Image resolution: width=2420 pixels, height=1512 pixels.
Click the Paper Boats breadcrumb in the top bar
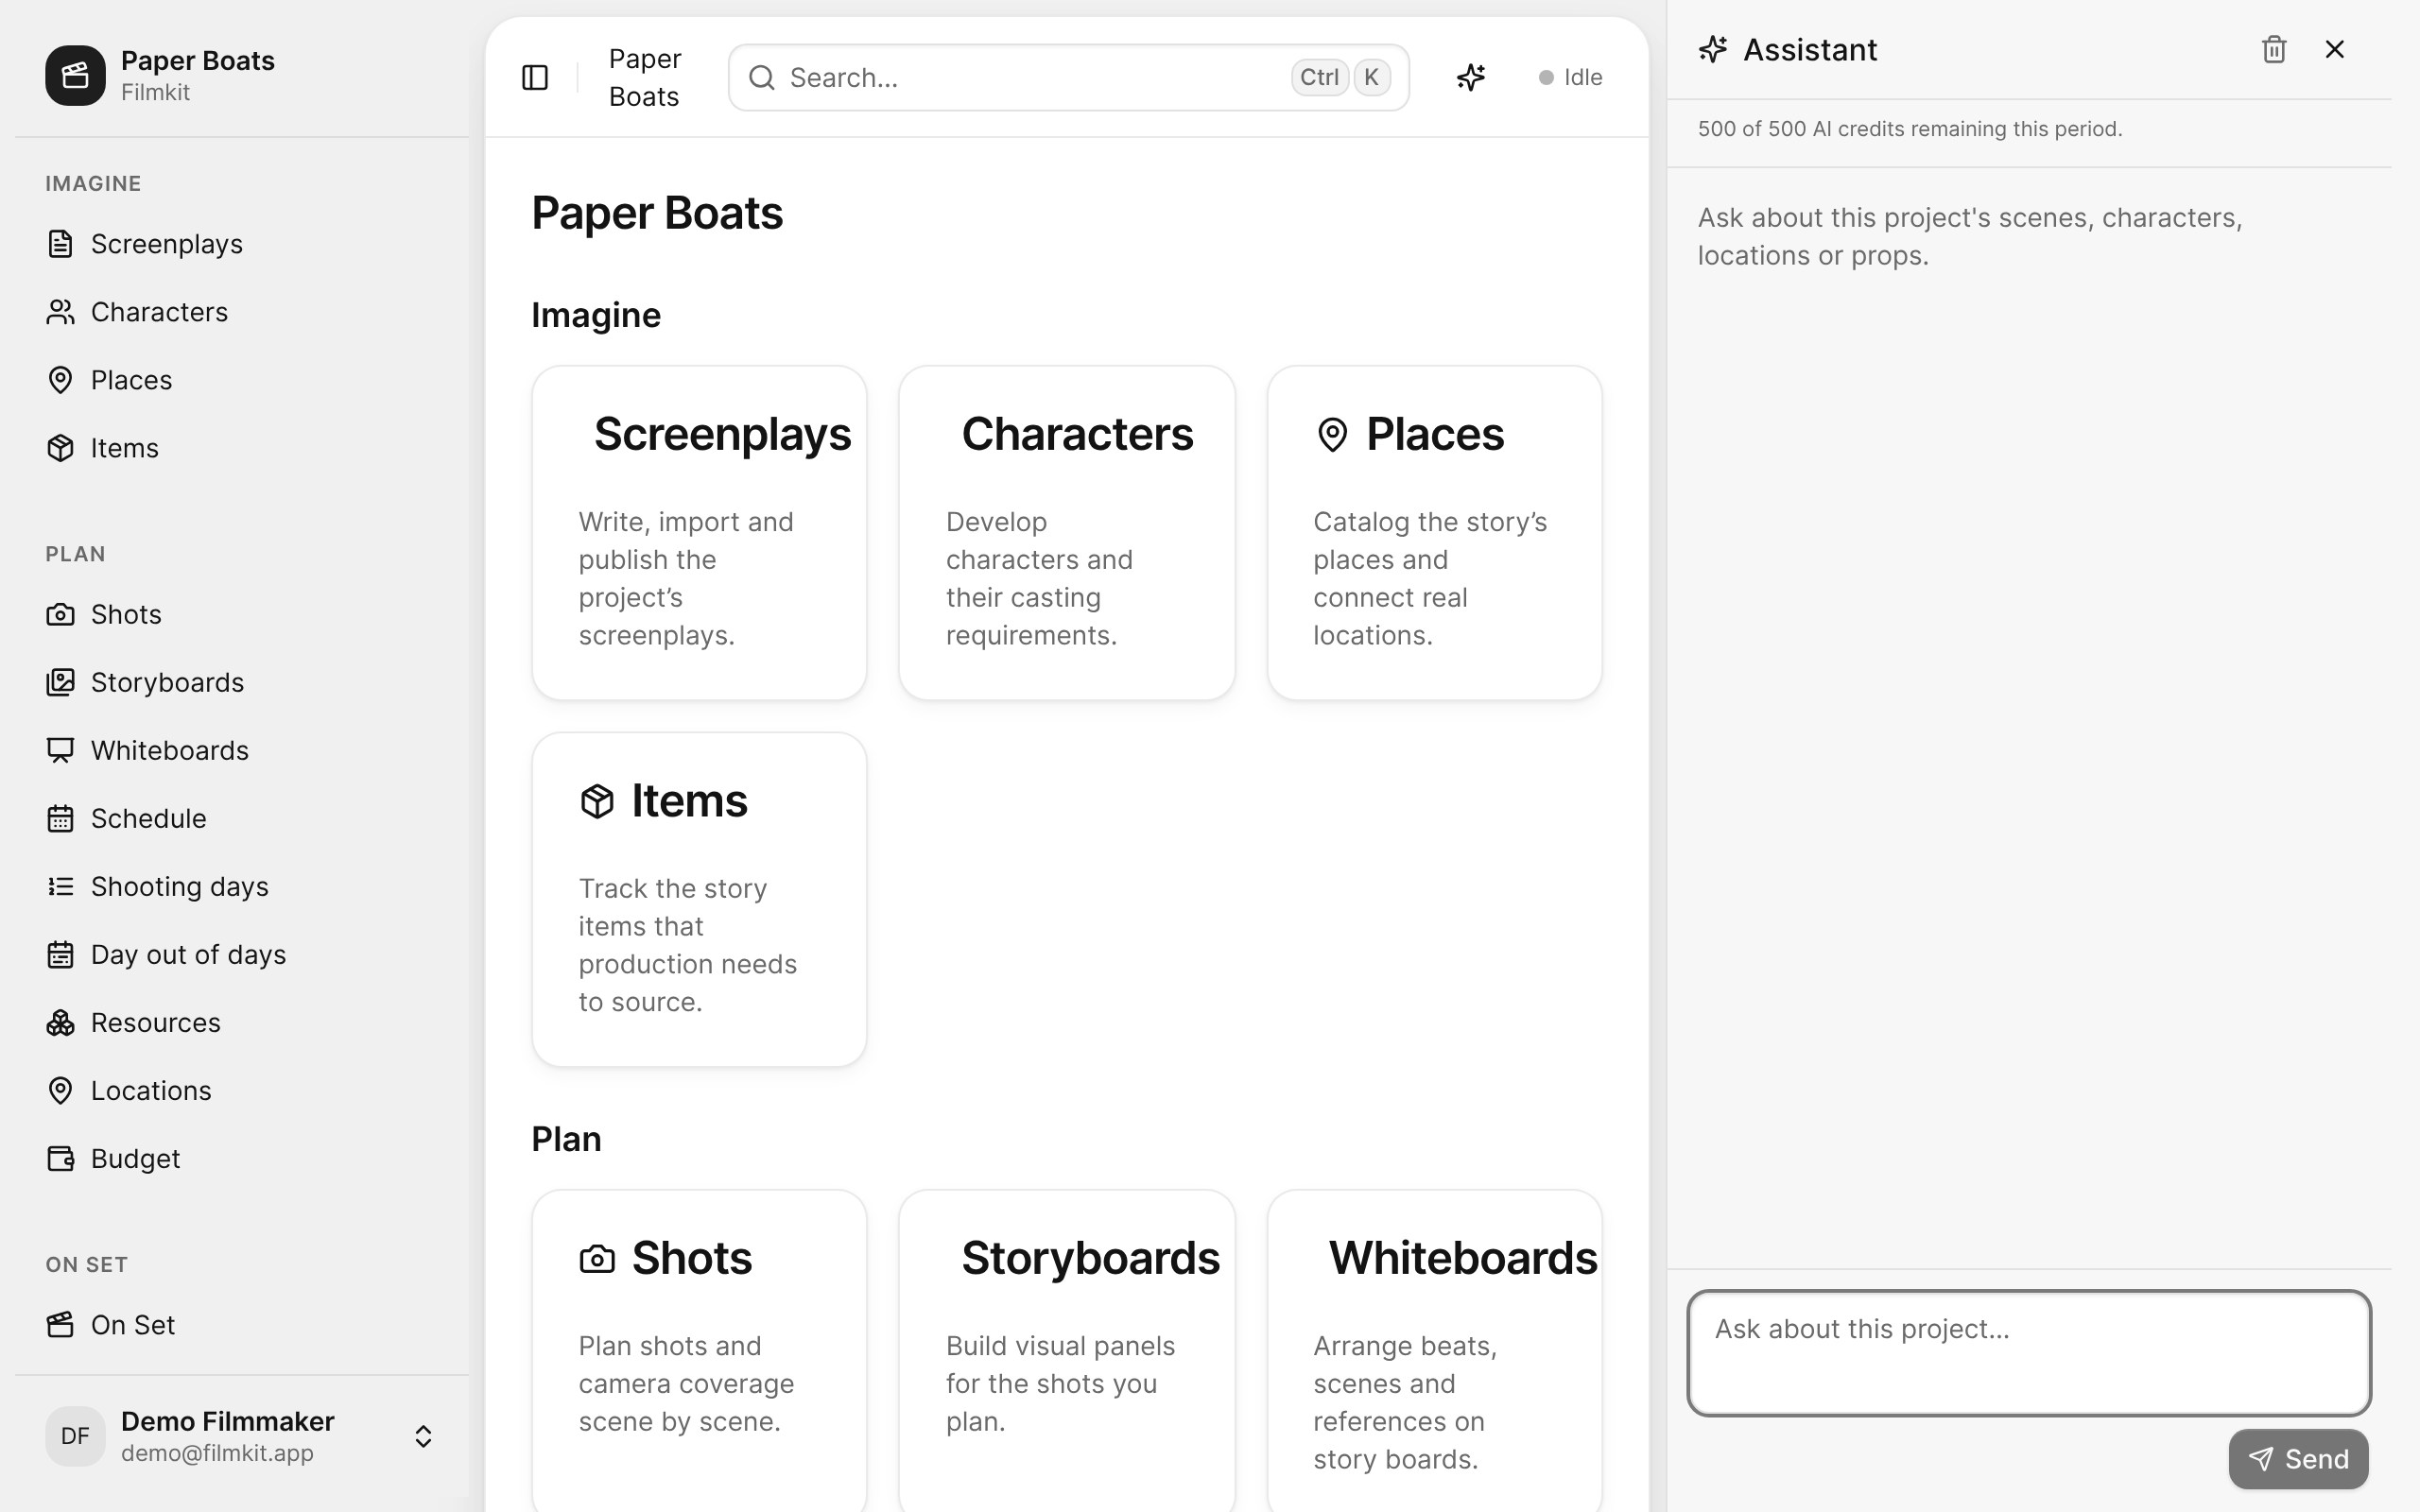645,77
